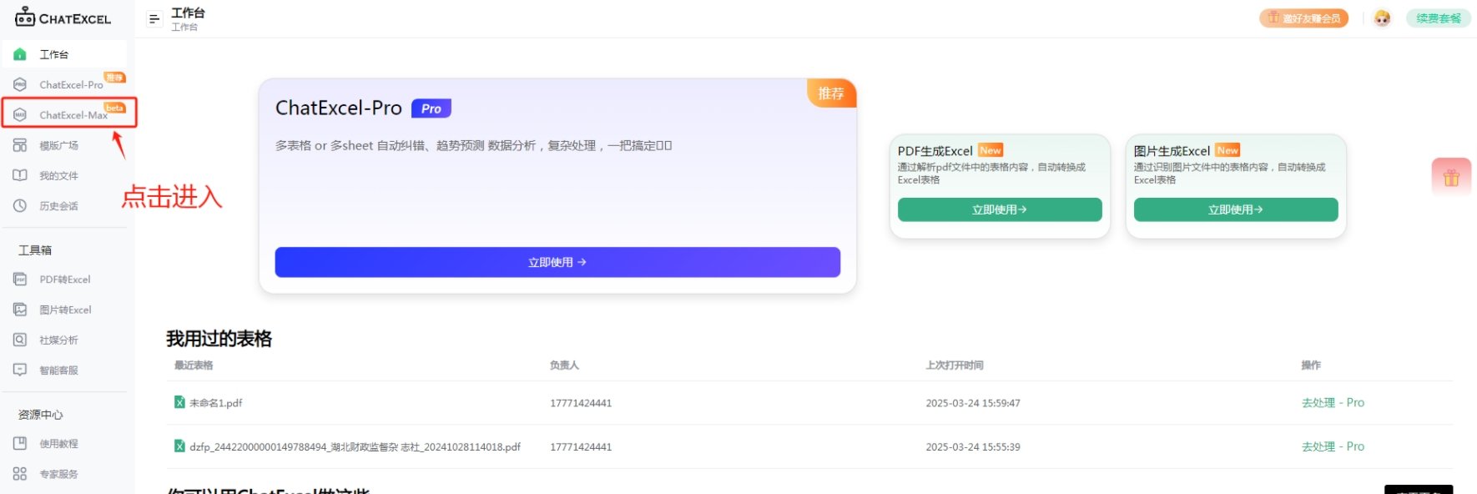Image resolution: width=1477 pixels, height=494 pixels.
Task: Collapse the sidebar using hamburger icon
Action: click(x=154, y=19)
